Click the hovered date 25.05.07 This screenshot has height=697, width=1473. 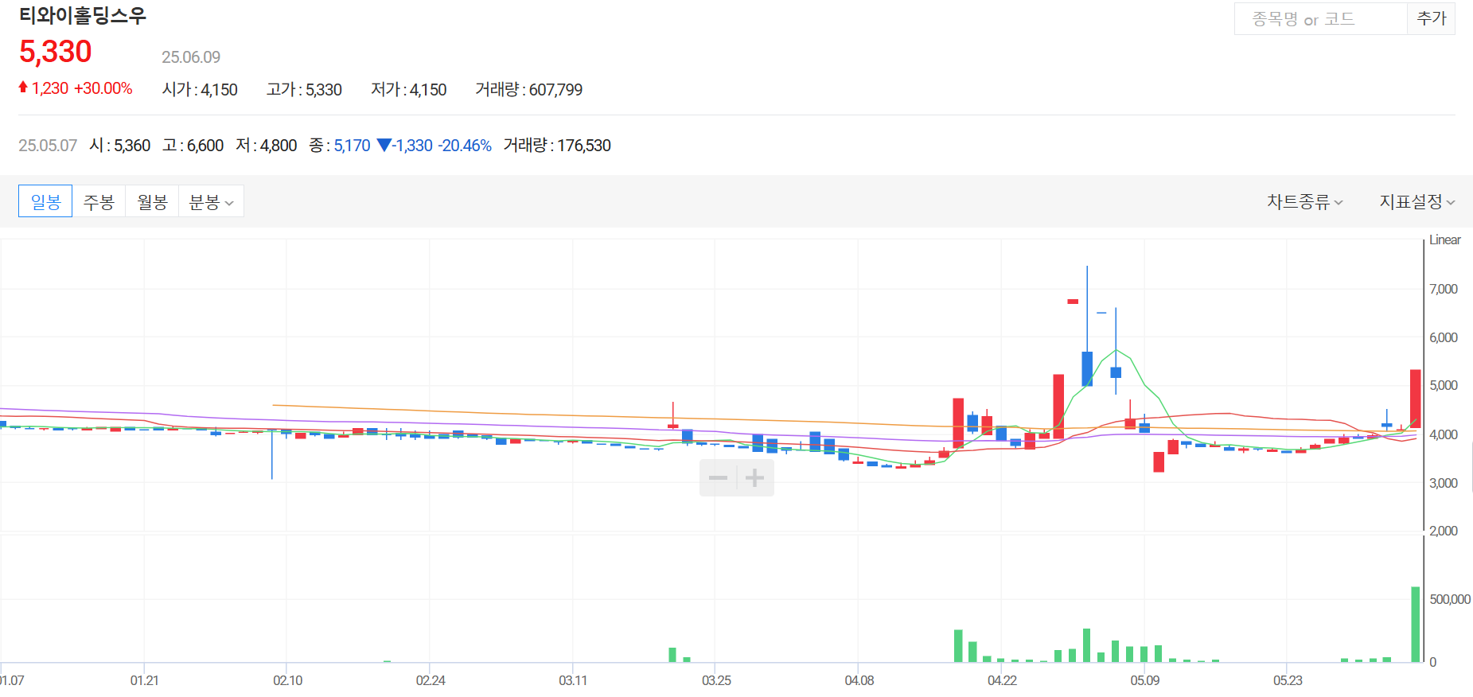click(x=48, y=146)
